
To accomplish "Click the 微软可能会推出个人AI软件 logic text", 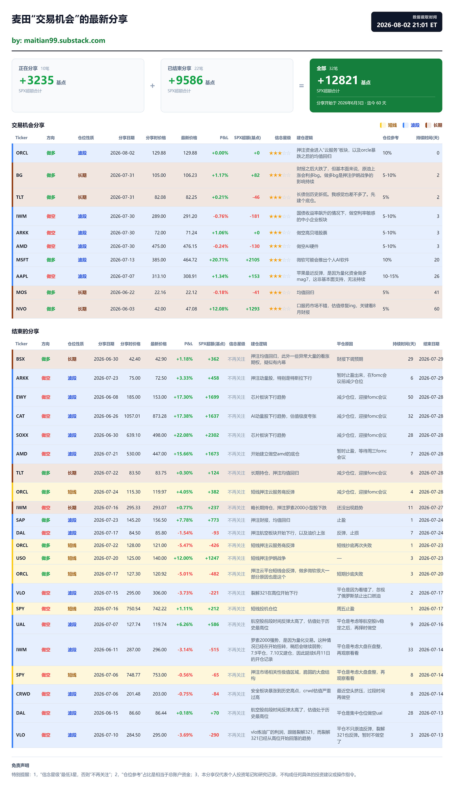I will coord(323,260).
